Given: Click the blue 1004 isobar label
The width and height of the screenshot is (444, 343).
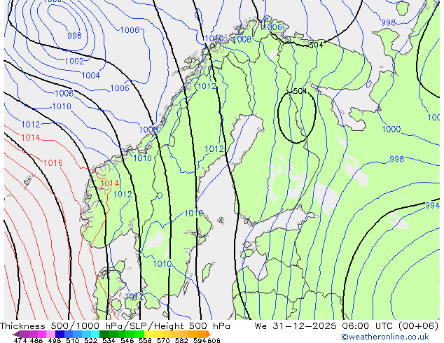Looking at the screenshot, I should coord(90,76).
